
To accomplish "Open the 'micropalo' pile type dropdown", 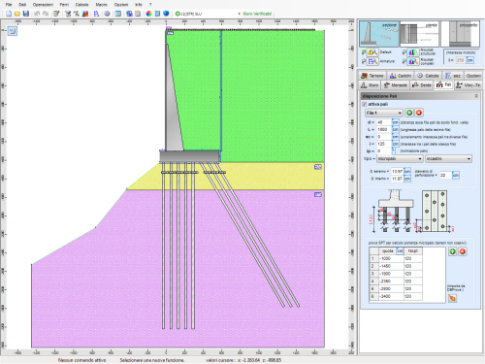I will [x=400, y=159].
